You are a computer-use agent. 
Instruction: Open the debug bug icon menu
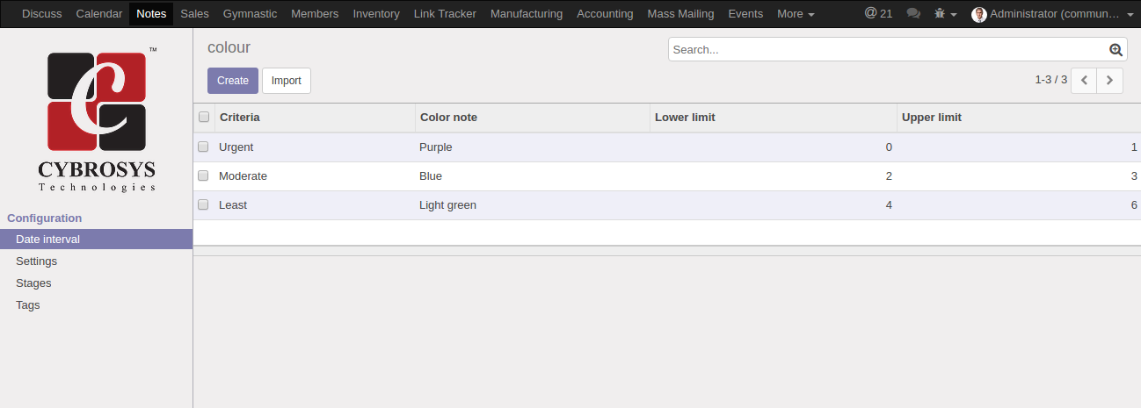(945, 14)
